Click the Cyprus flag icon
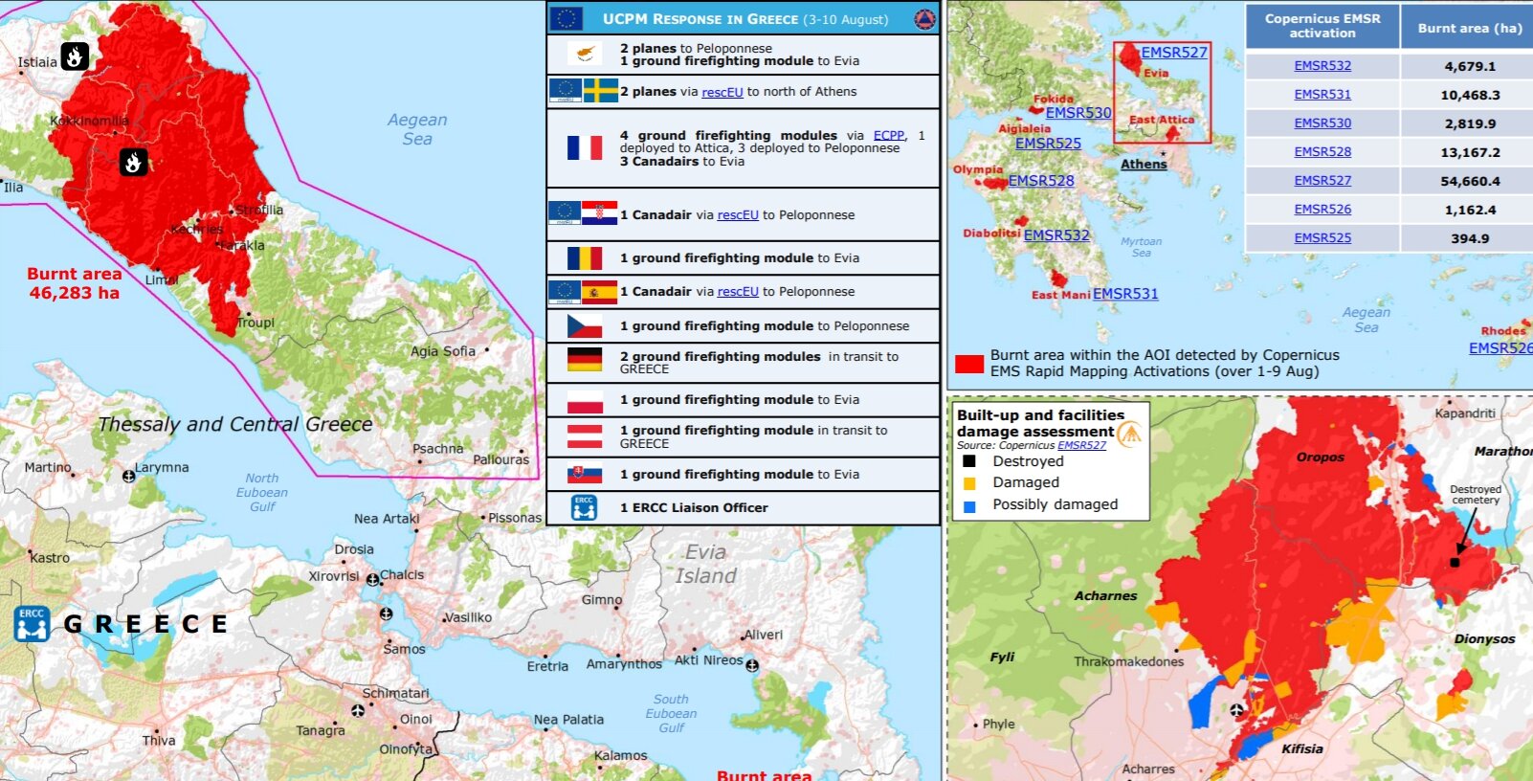The width and height of the screenshot is (1533, 781). pos(584,54)
